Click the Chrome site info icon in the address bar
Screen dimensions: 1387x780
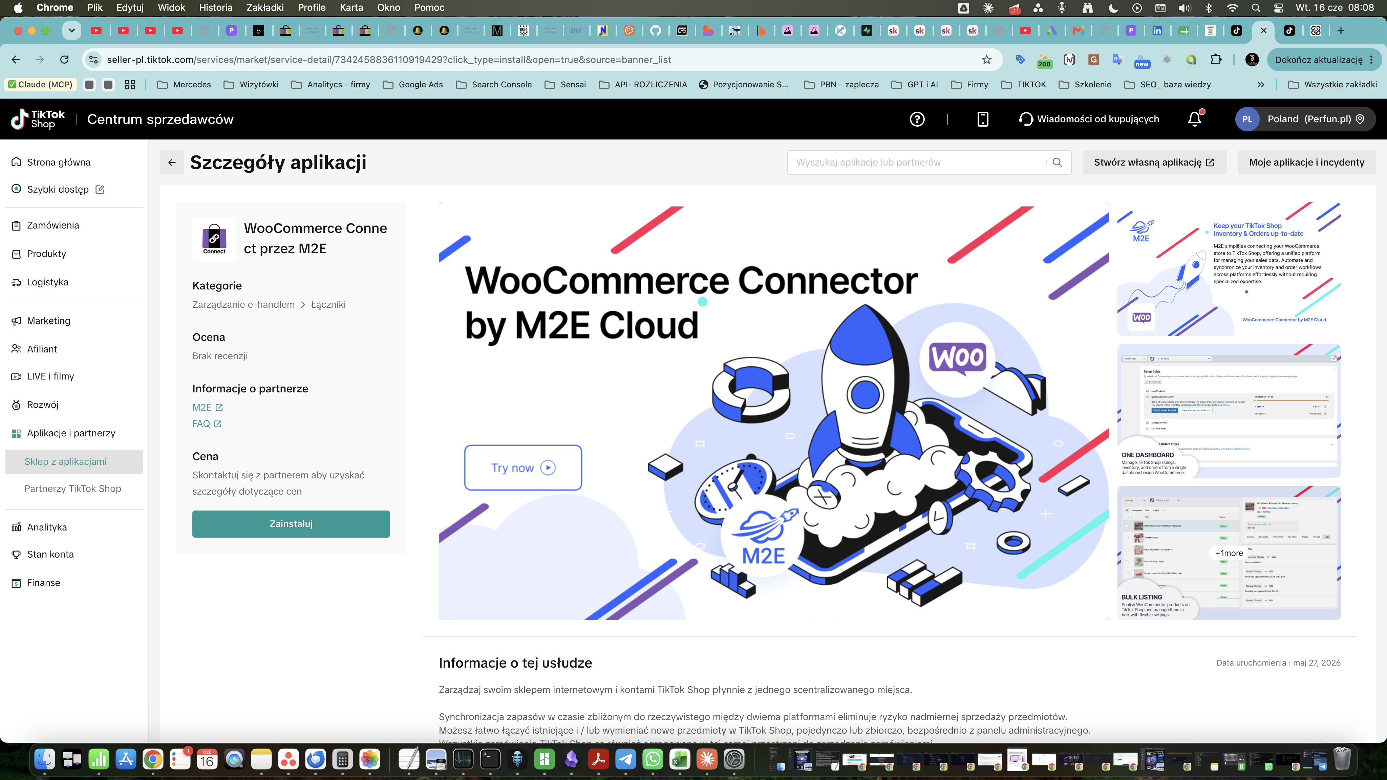tap(94, 60)
